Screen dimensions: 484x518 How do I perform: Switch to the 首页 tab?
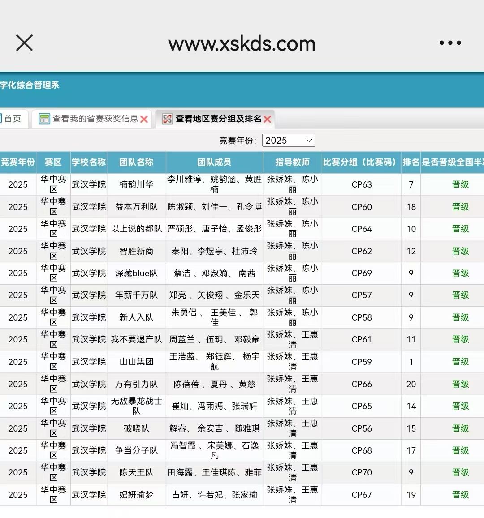[13, 119]
